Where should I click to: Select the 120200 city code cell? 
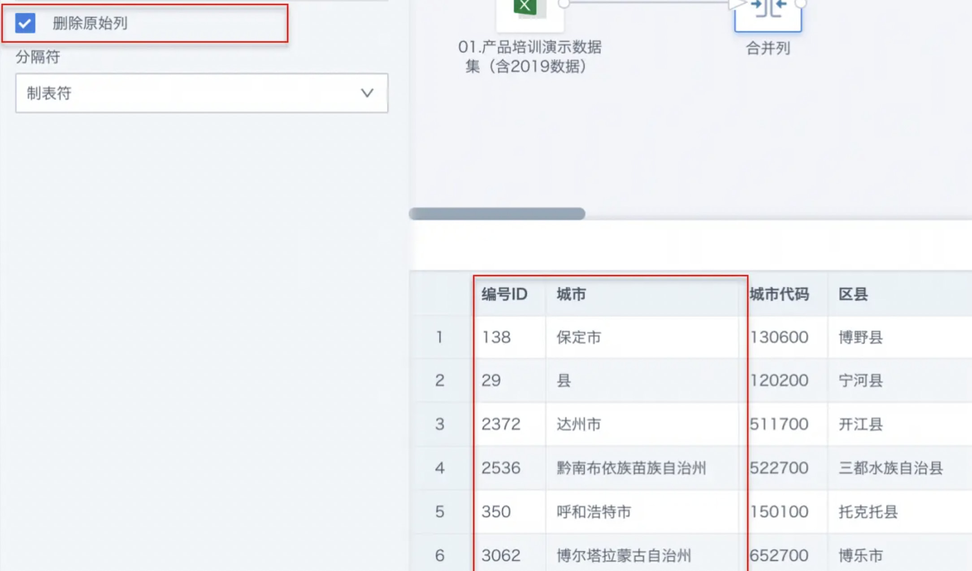tap(783, 381)
